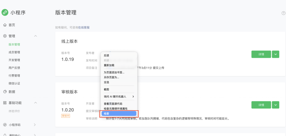Select 查看页面源代码 from context menu
The height and width of the screenshot is (136, 286).
(113, 104)
